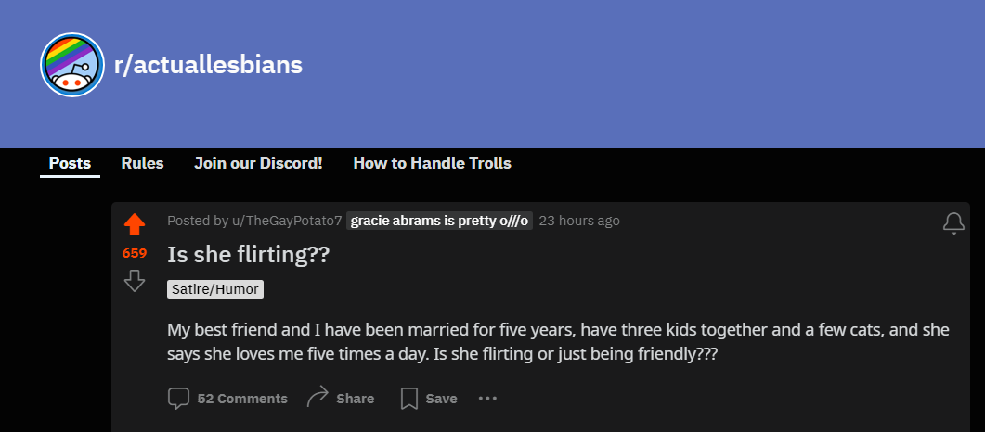The height and width of the screenshot is (432, 985).
Task: Click the post body text paragraph
Action: point(557,342)
